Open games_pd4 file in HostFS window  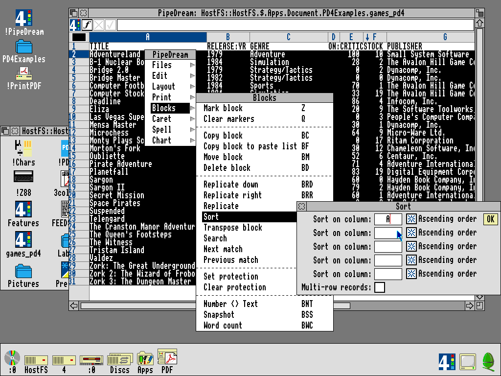click(x=23, y=244)
